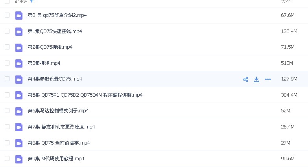Open the file 第1集QD75快速接线.mp4
This screenshot has width=308, height=167.
tap(55, 31)
